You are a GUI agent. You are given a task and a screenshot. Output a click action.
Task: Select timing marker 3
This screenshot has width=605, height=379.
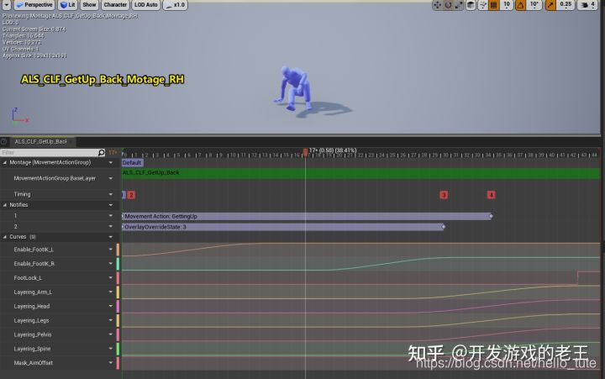click(444, 195)
